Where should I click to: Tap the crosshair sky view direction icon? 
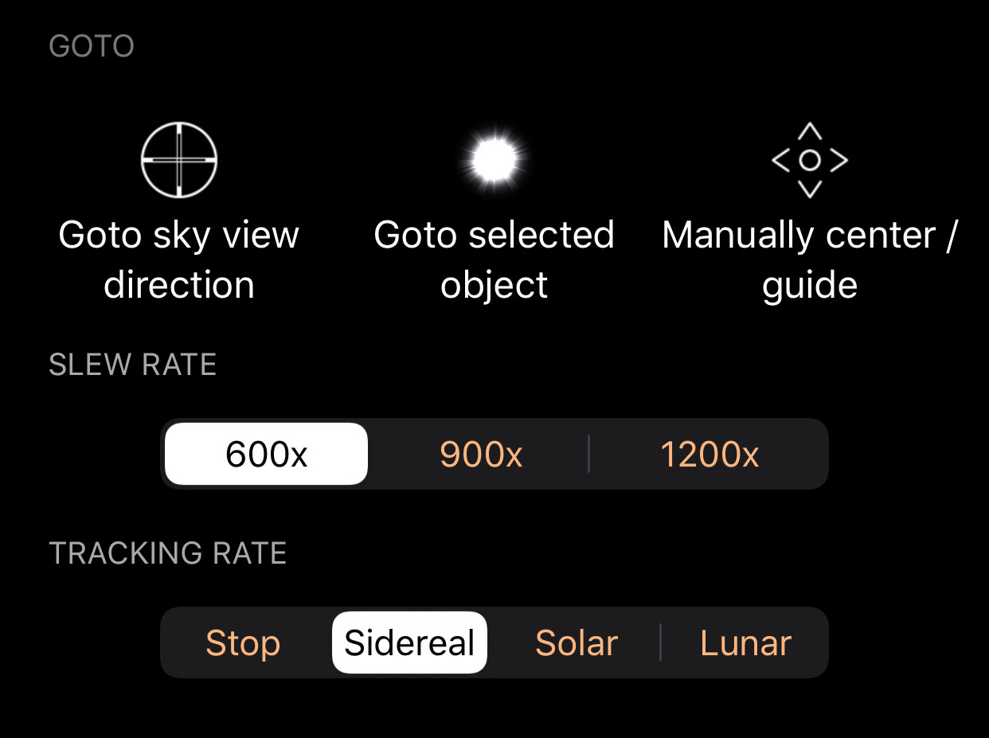click(179, 160)
